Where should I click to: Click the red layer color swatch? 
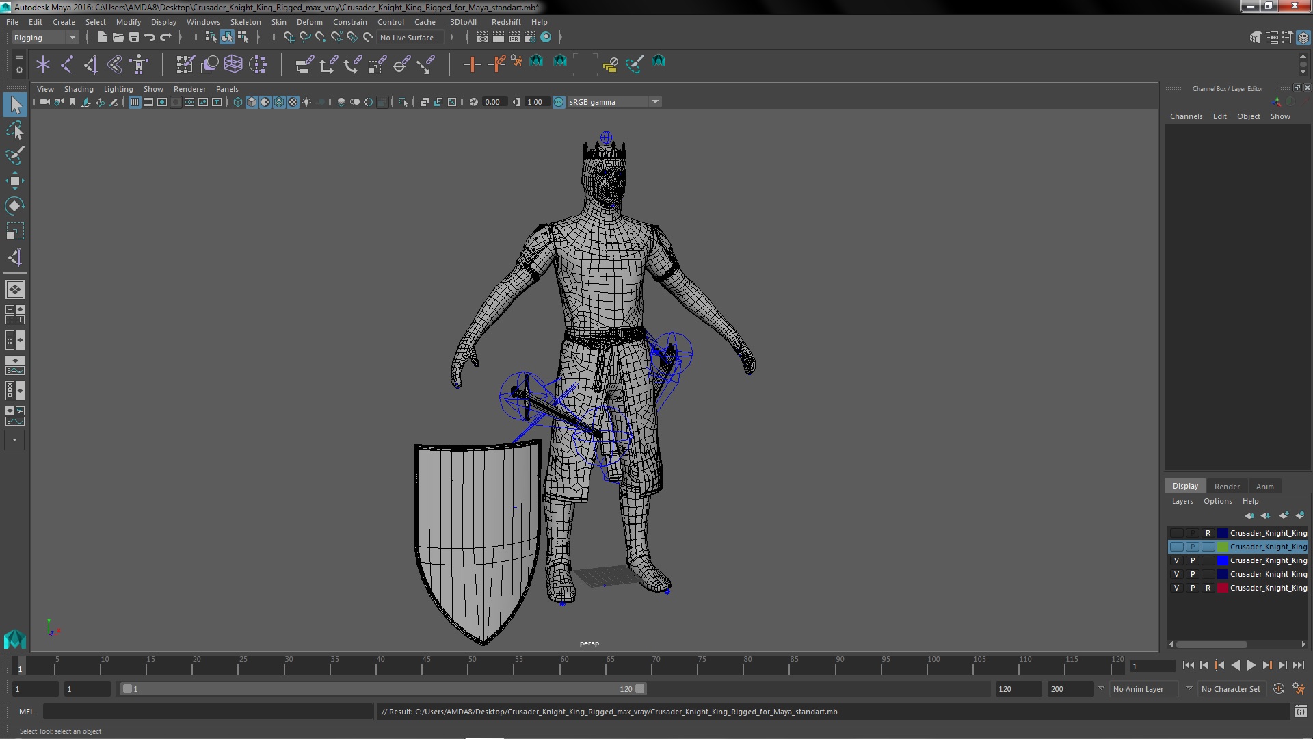(1222, 588)
